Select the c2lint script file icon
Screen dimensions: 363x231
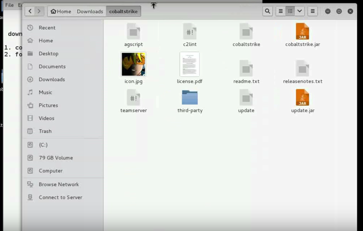click(190, 31)
